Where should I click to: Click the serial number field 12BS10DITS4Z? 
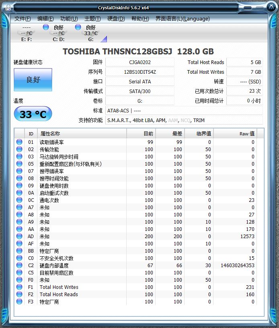tap(140, 72)
